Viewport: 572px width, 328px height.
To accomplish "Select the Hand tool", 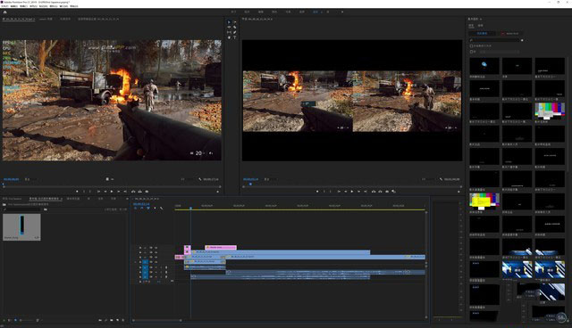I will point(229,37).
